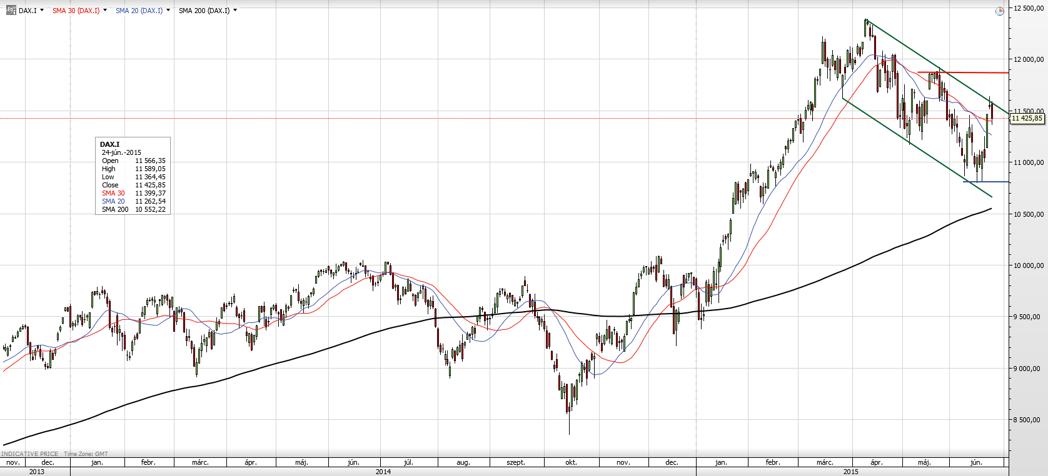The height and width of the screenshot is (476, 1048).
Task: Click the 10 500,00 price axis label
Action: 1029,214
